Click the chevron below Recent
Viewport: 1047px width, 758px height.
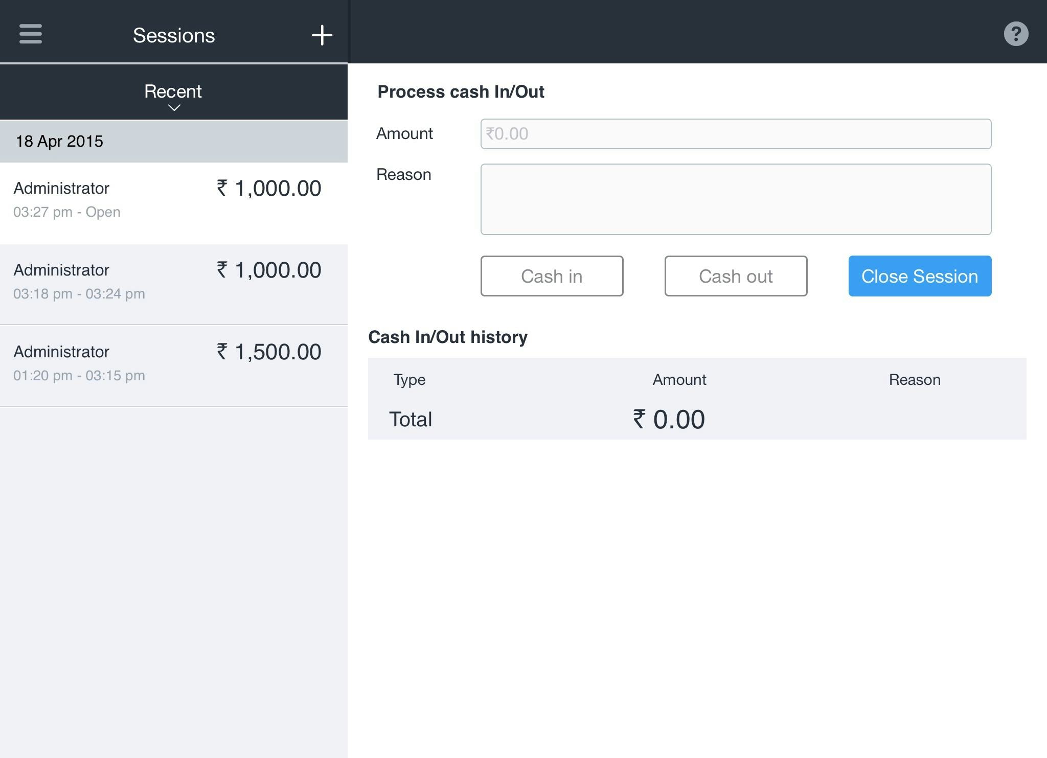pos(174,108)
